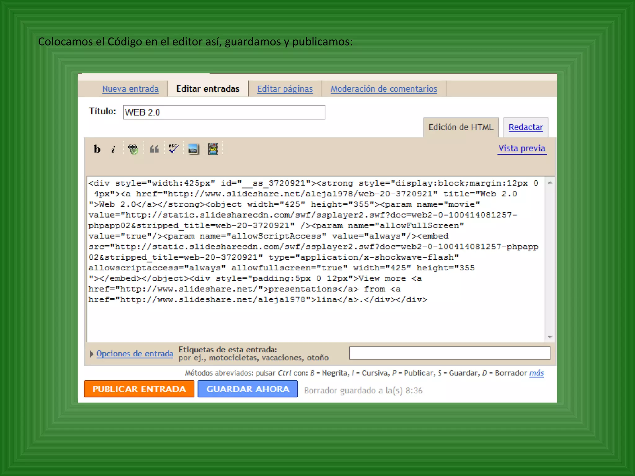Click the scrollbar up arrow of code area

(x=550, y=183)
